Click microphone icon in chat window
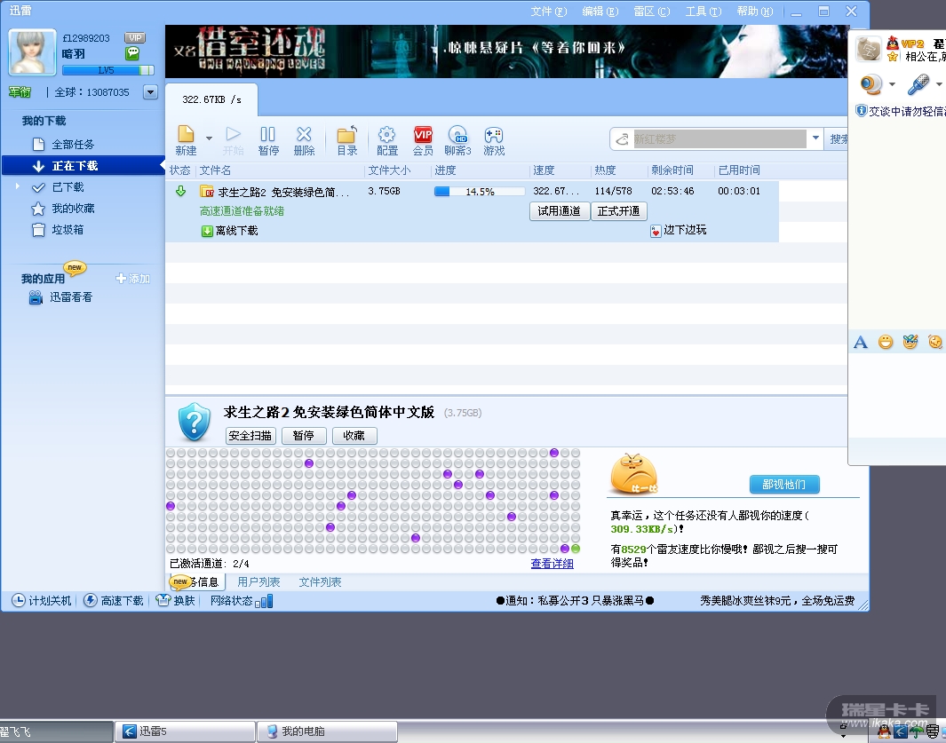The image size is (946, 743). 918,84
